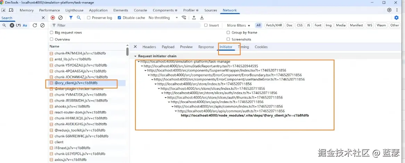Enable match case search option

25,25
